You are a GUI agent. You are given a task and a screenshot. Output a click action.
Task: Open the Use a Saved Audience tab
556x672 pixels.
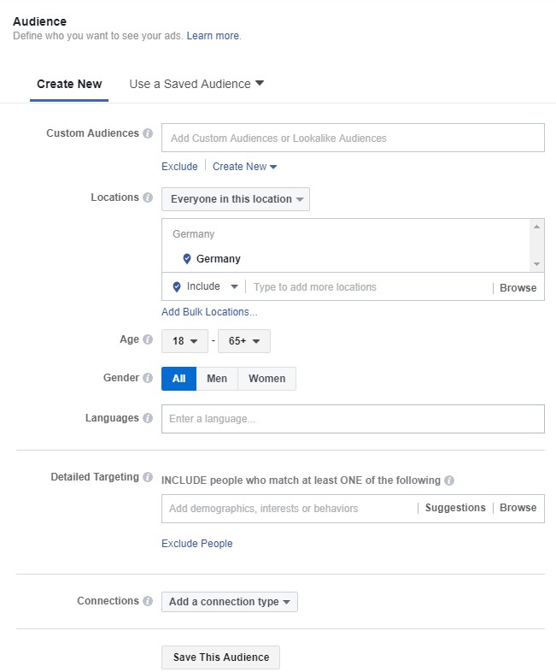tap(196, 84)
